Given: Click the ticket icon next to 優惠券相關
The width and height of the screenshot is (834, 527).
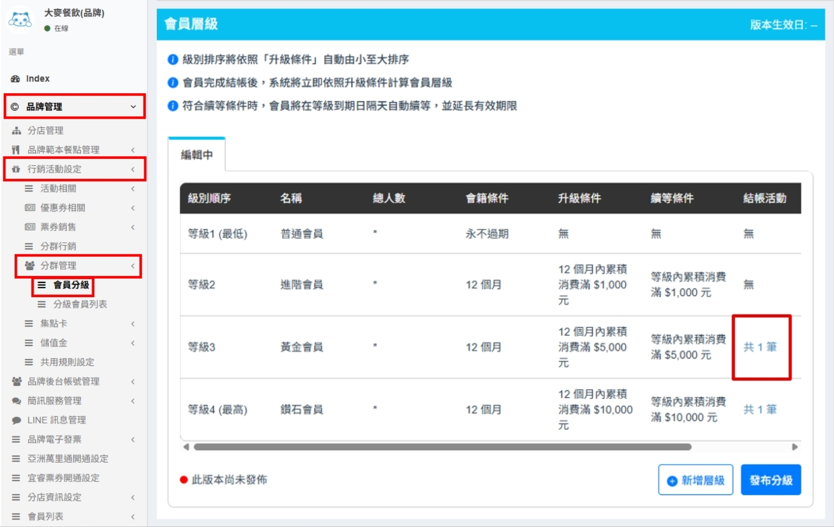Looking at the screenshot, I should point(30,208).
